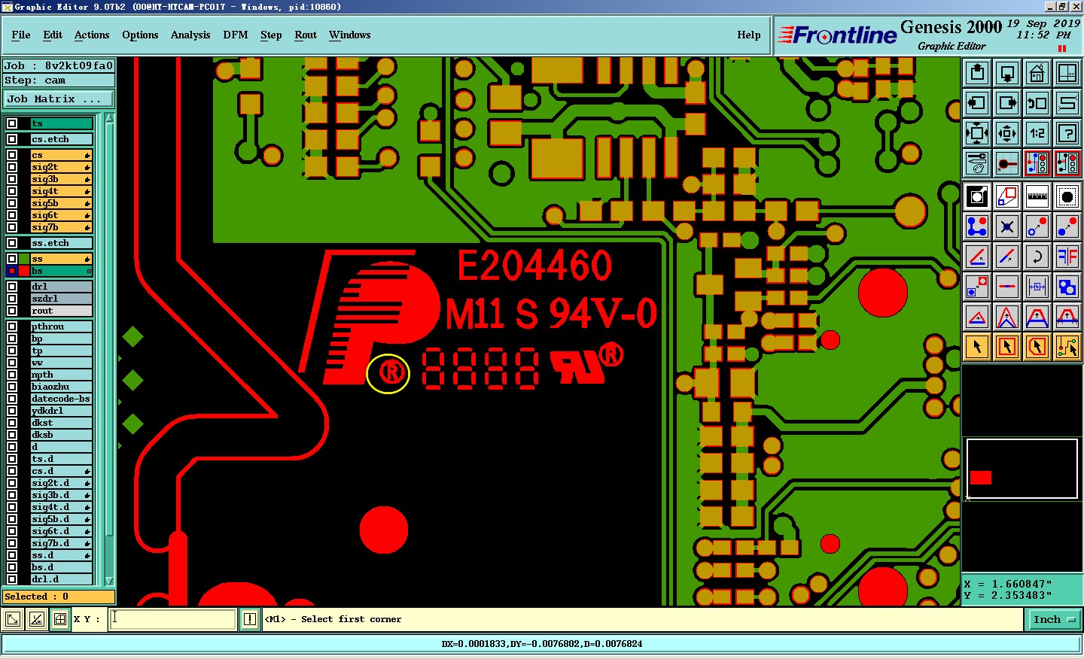Click the board overview thumbnail
This screenshot has width=1084, height=659.
coord(1022,469)
